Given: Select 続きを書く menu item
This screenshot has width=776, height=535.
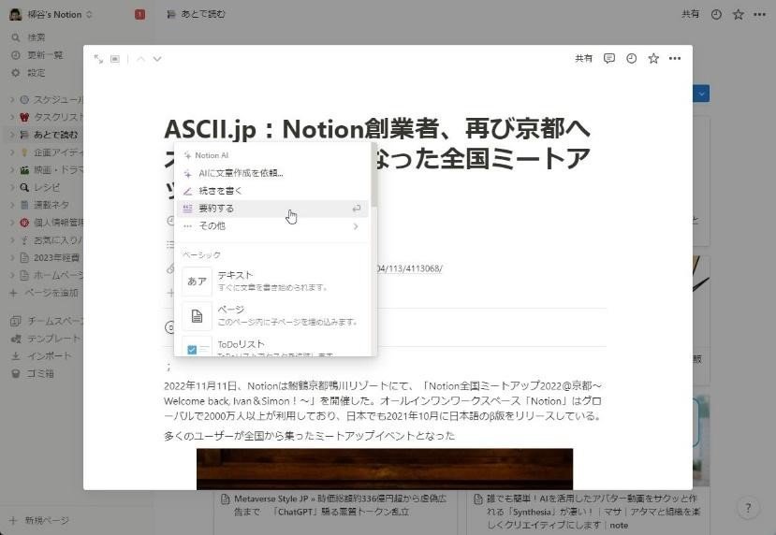Looking at the screenshot, I should coord(272,191).
